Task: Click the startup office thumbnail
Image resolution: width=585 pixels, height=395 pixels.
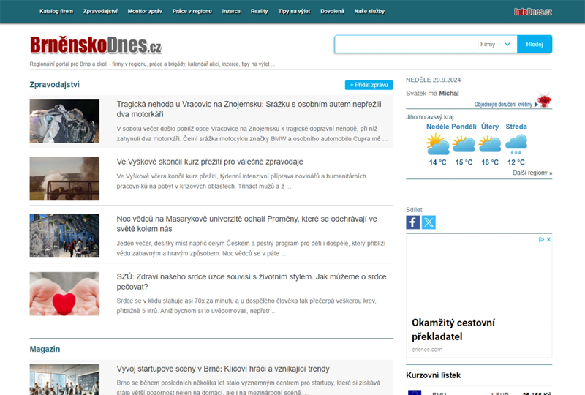Action: (x=64, y=380)
